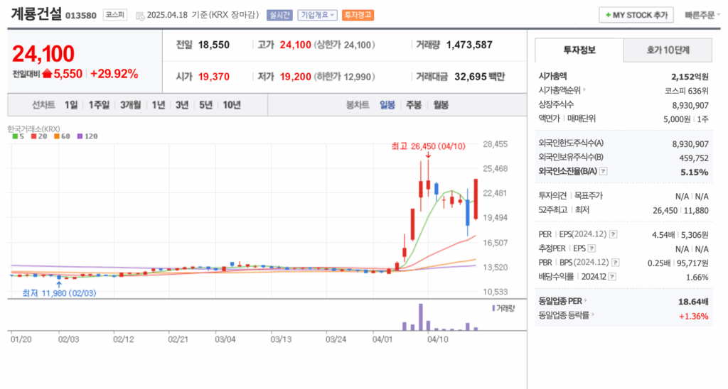The width and height of the screenshot is (728, 389).
Task: Switch to the 호가 10단계 tab
Action: [668, 50]
